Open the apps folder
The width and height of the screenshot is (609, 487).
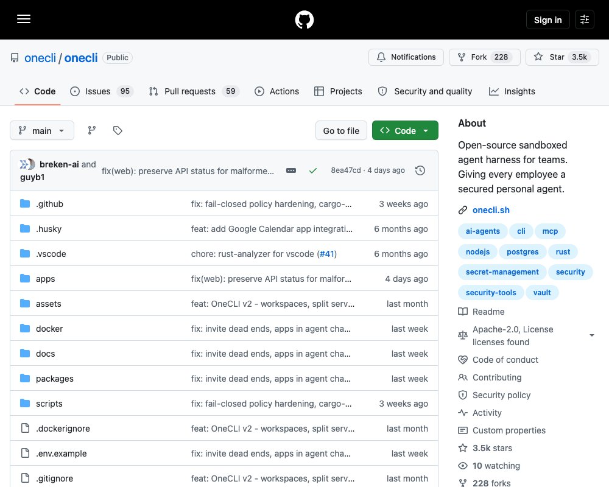pyautogui.click(x=46, y=279)
